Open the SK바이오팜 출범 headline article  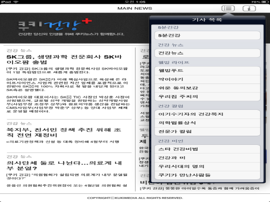(x=64, y=59)
